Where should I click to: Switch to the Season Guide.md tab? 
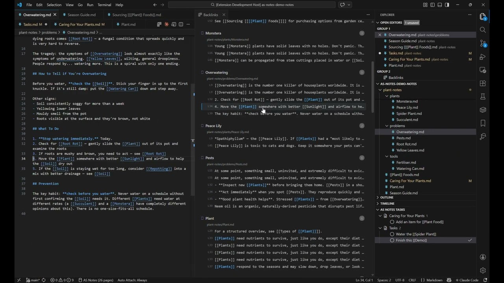click(82, 15)
